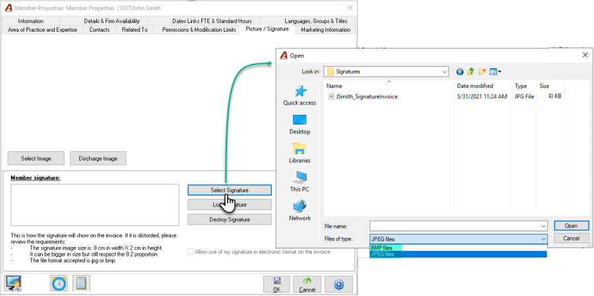Viewport: 594px width, 296px height.
Task: Open Area of Practice and Expertise tab
Action: pos(42,30)
